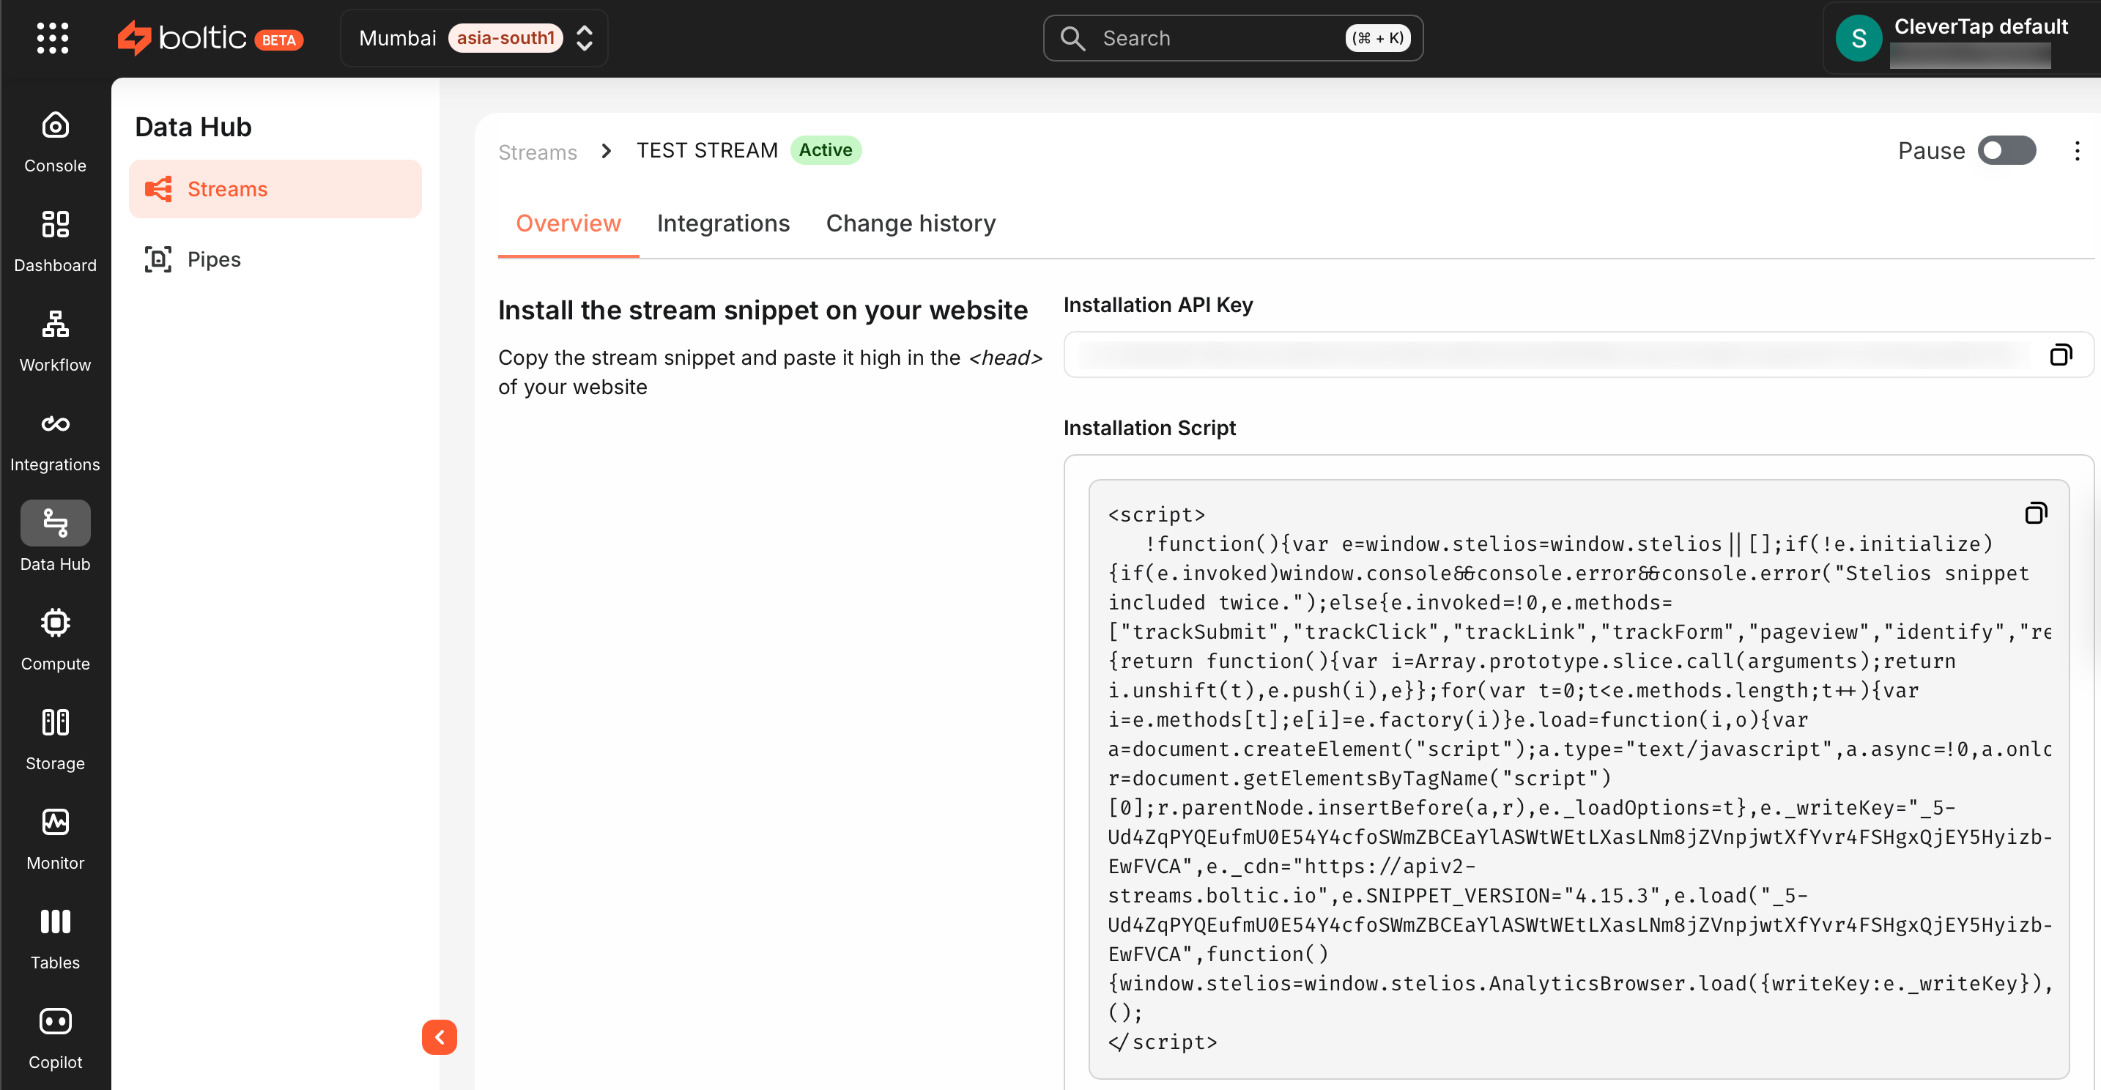Go to Workflow in sidebar
The height and width of the screenshot is (1090, 2101).
(x=55, y=341)
